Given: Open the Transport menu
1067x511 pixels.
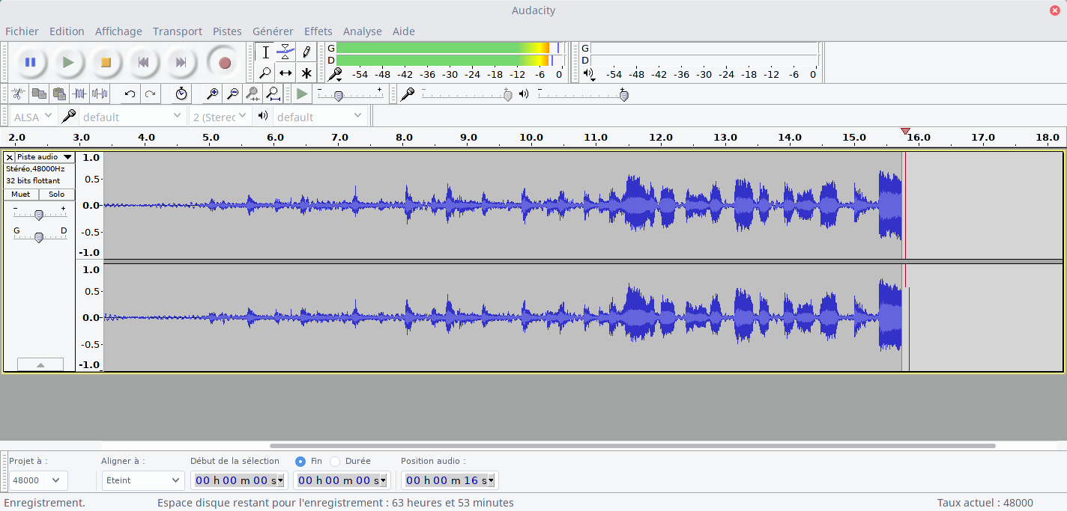Looking at the screenshot, I should click(x=178, y=31).
